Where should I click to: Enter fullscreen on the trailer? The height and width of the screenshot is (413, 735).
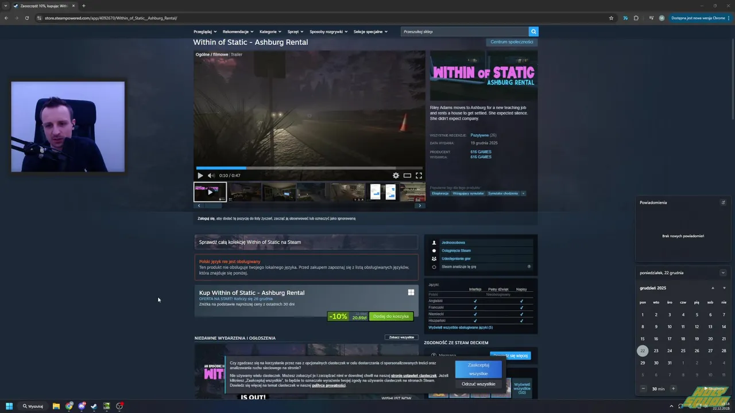point(419,176)
